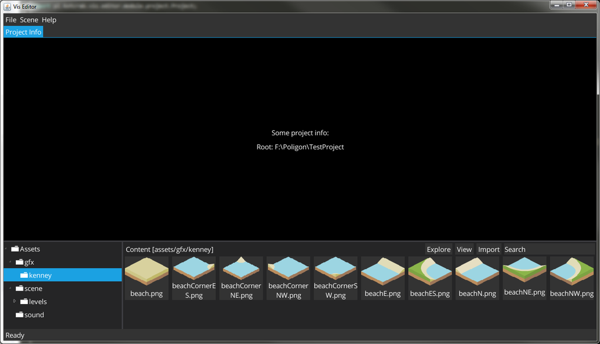Select the beachCornerNE.png tile image
The height and width of the screenshot is (344, 600).
click(x=241, y=270)
